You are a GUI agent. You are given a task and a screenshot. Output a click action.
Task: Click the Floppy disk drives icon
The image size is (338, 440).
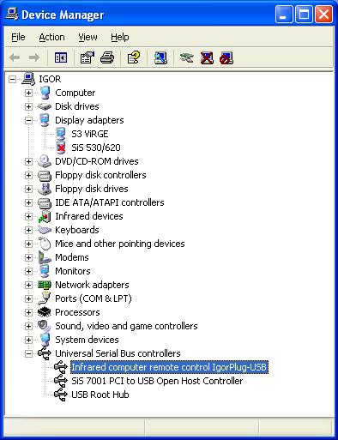[45, 189]
